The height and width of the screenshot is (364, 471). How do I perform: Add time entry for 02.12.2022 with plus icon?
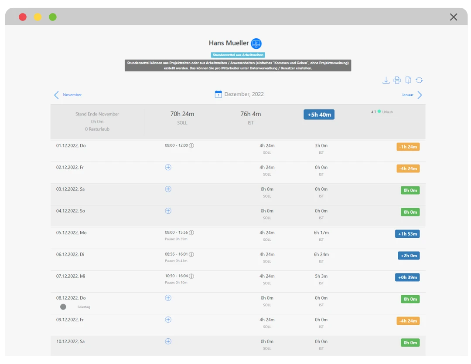pyautogui.click(x=168, y=167)
